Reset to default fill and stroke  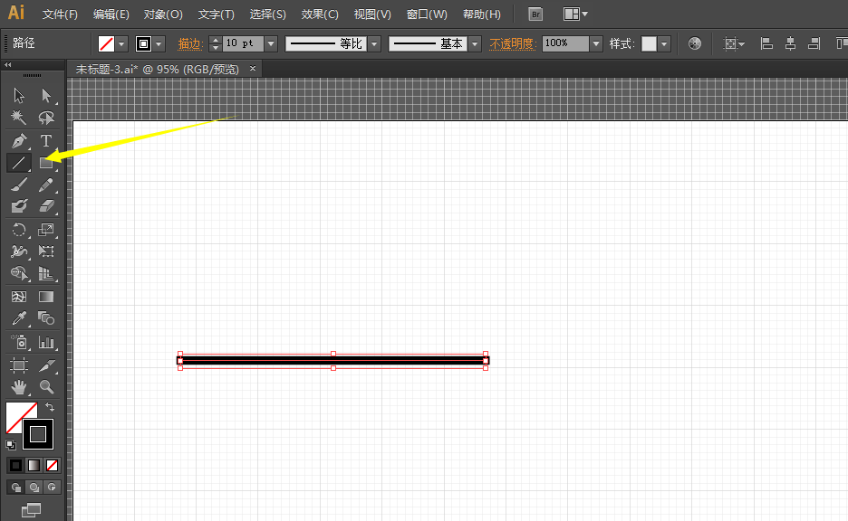(x=11, y=445)
